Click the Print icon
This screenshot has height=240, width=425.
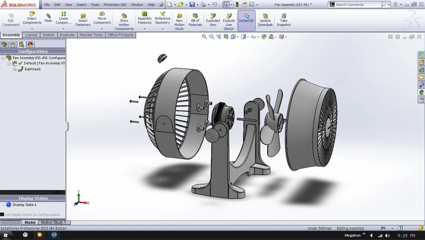coord(203,5)
